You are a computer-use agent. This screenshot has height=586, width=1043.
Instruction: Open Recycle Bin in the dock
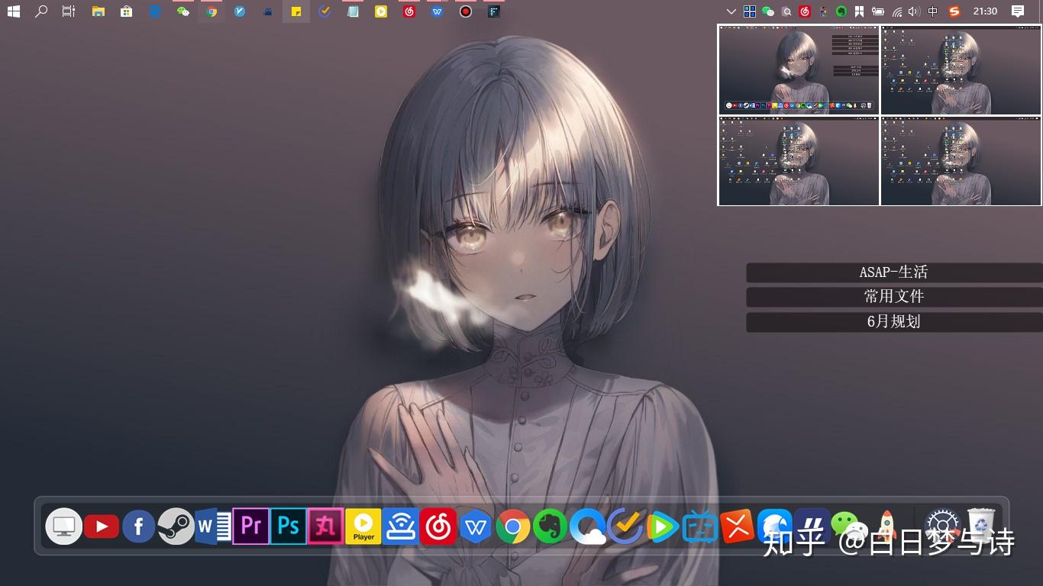(x=981, y=524)
